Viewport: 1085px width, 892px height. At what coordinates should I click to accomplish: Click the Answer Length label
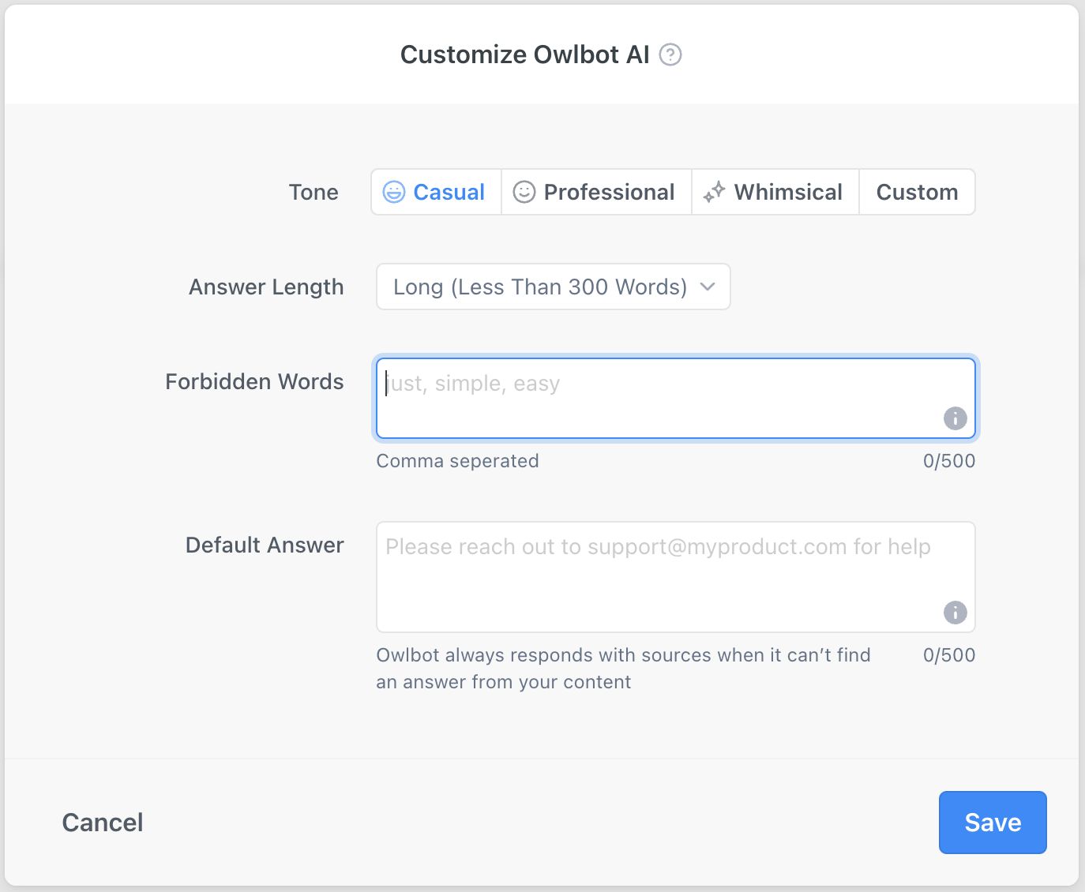(266, 287)
